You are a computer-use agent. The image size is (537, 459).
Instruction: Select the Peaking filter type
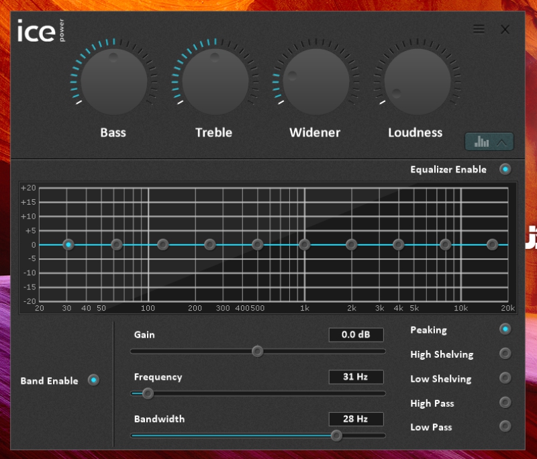[505, 329]
